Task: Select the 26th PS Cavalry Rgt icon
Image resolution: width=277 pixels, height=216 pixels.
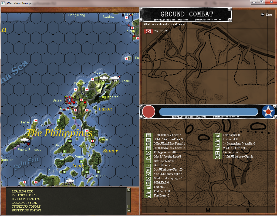Action: coord(148,157)
